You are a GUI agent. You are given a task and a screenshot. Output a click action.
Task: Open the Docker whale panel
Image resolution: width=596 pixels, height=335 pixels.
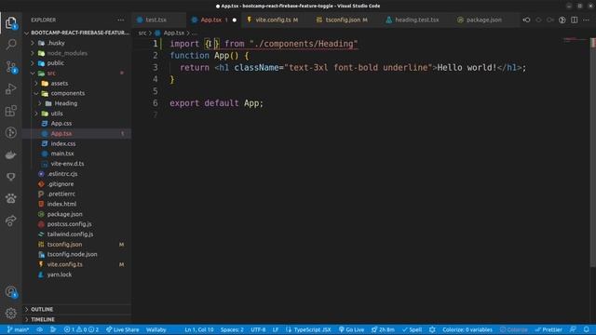tap(11, 155)
